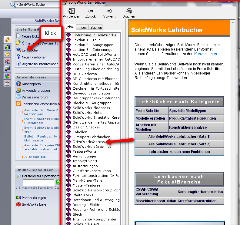Click the SolidWorks Labs icon
Viewport: 240px width, 225px height.
18,204
